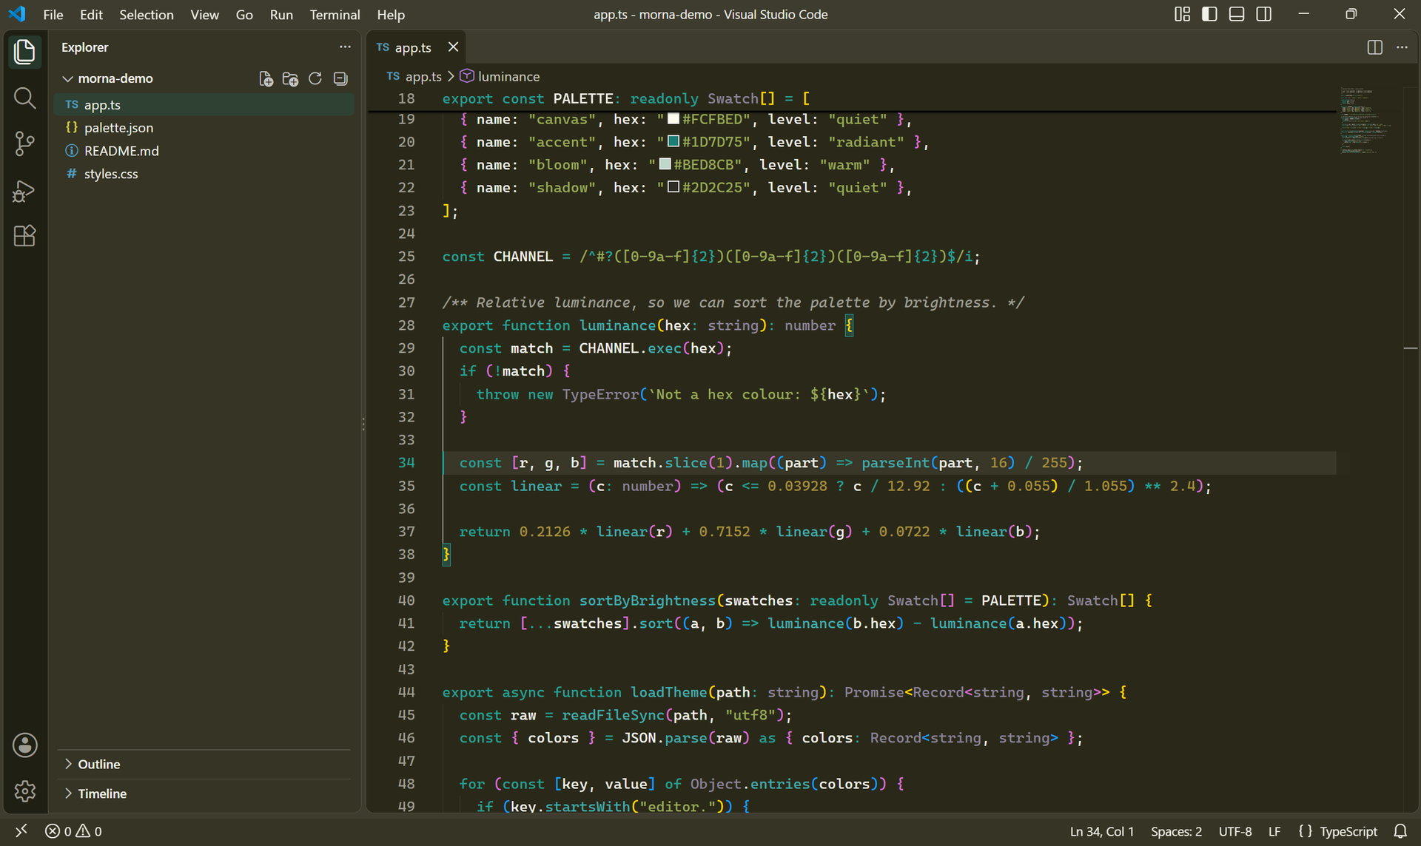Toggle the secondary side bar
Image resolution: width=1421 pixels, height=846 pixels.
(x=1264, y=14)
